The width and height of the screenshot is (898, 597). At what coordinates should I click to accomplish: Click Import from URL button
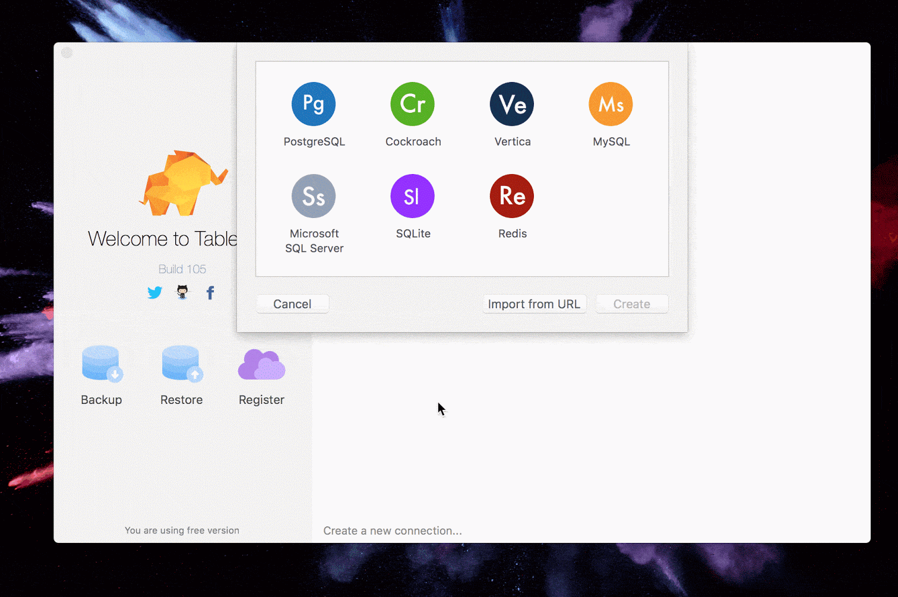[534, 304]
